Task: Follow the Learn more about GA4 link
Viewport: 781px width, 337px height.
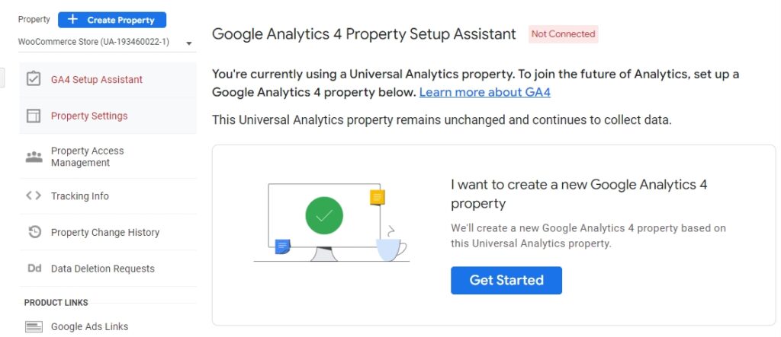Action: [x=484, y=92]
